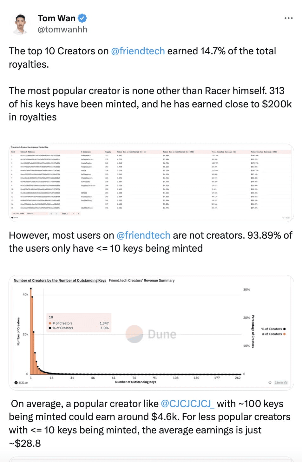
Task: Click the first page double chevron on the table
Action: 51,214
